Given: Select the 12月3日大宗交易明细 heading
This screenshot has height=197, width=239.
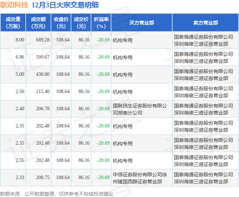Looking at the screenshot, I should pyautogui.click(x=65, y=5).
